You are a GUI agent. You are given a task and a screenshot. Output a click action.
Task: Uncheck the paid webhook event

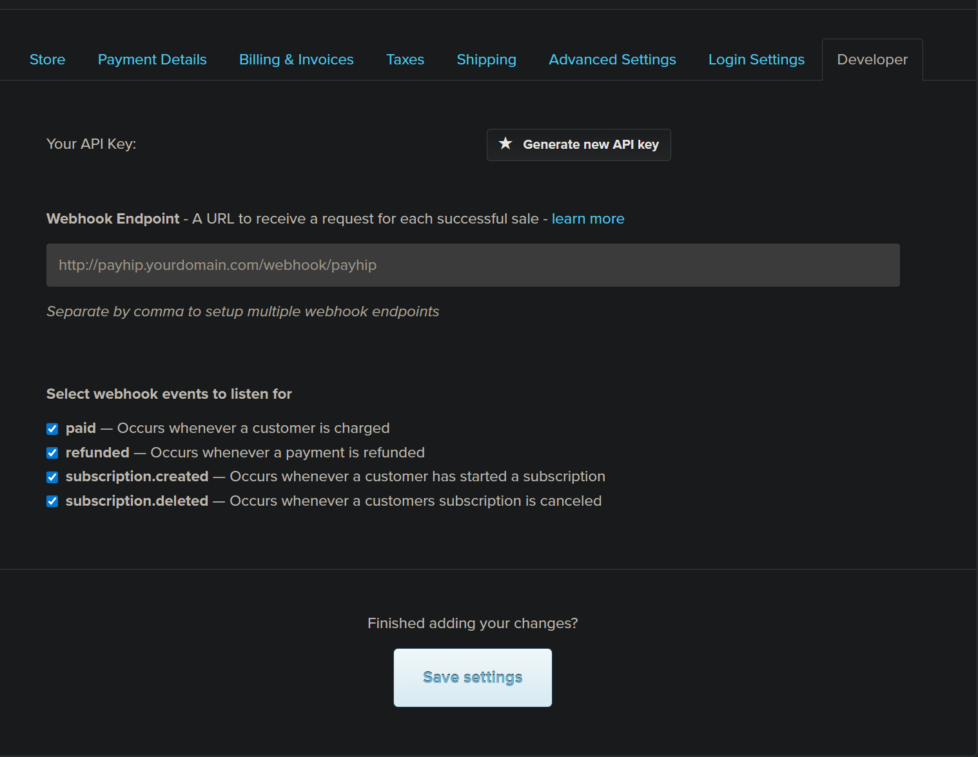52,428
